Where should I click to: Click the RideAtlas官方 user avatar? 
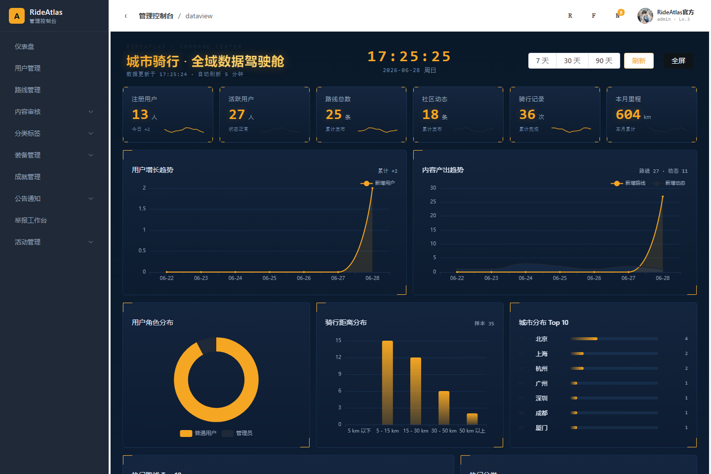(645, 16)
